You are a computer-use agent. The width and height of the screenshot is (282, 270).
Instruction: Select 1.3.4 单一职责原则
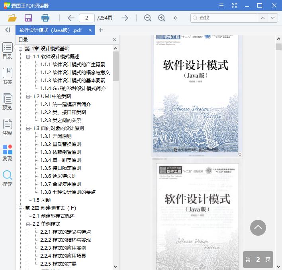(x=61, y=160)
